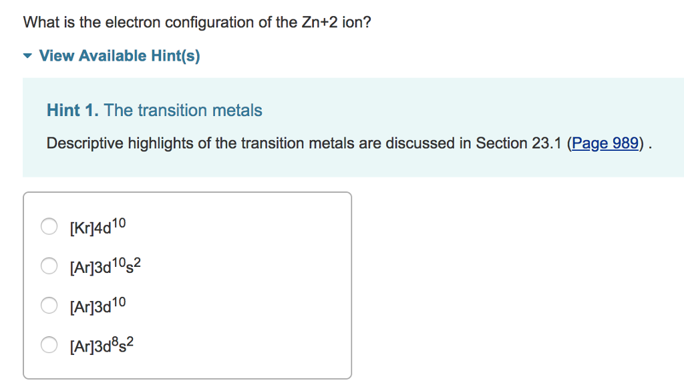Click the View Available Hint(s) link
The width and height of the screenshot is (684, 389).
(120, 55)
